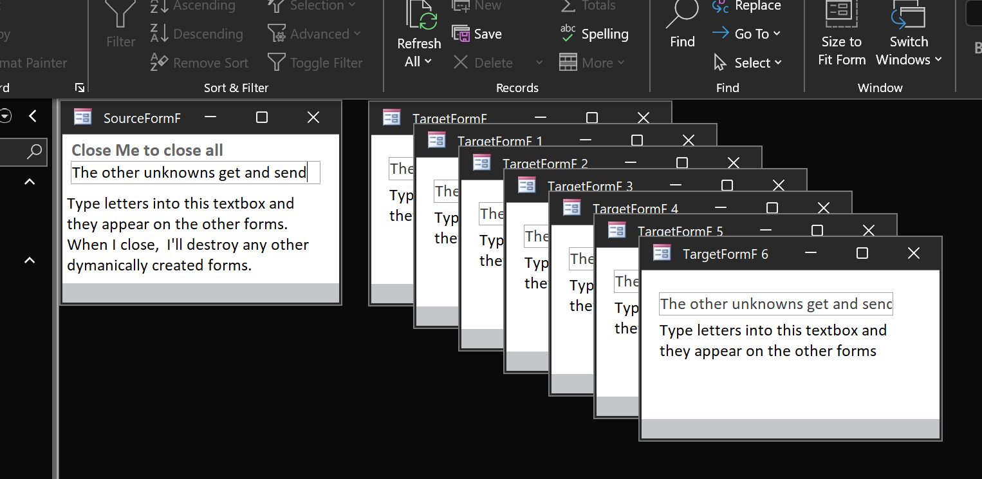Click the Replace button

pyautogui.click(x=746, y=6)
